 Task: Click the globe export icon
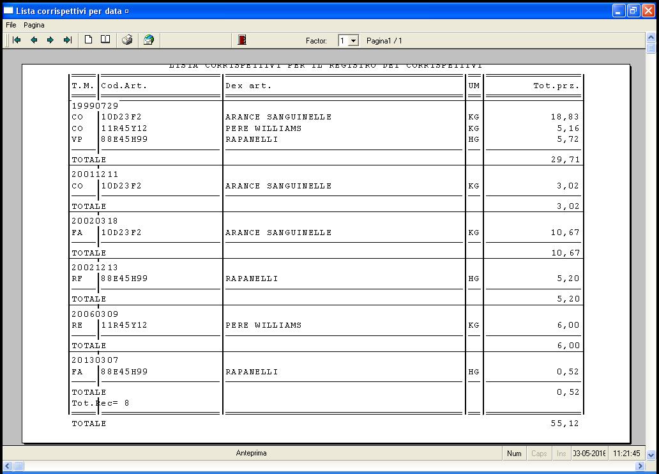tap(149, 40)
